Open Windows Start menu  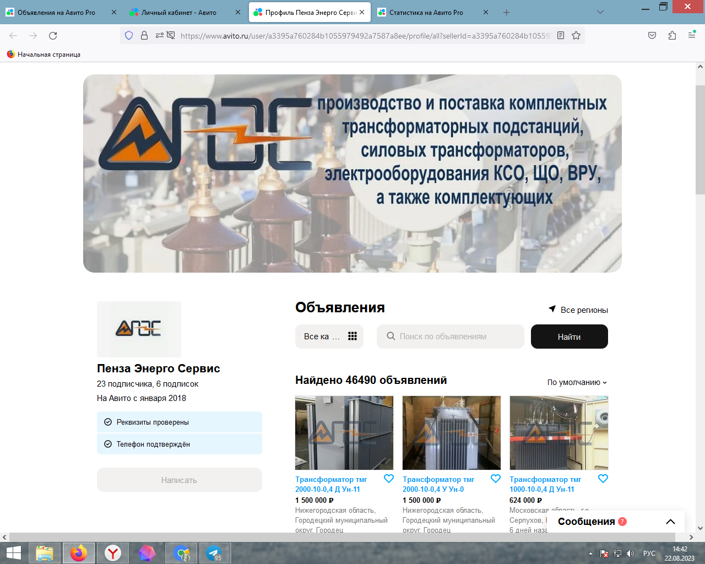(x=13, y=553)
